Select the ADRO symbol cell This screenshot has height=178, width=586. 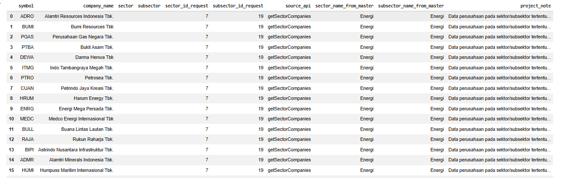(27, 16)
